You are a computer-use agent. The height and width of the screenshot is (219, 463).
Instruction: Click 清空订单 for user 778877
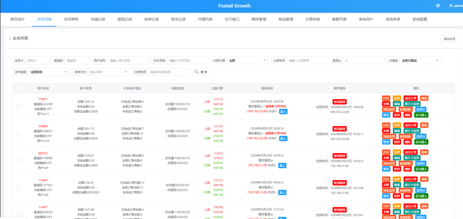pos(411,98)
